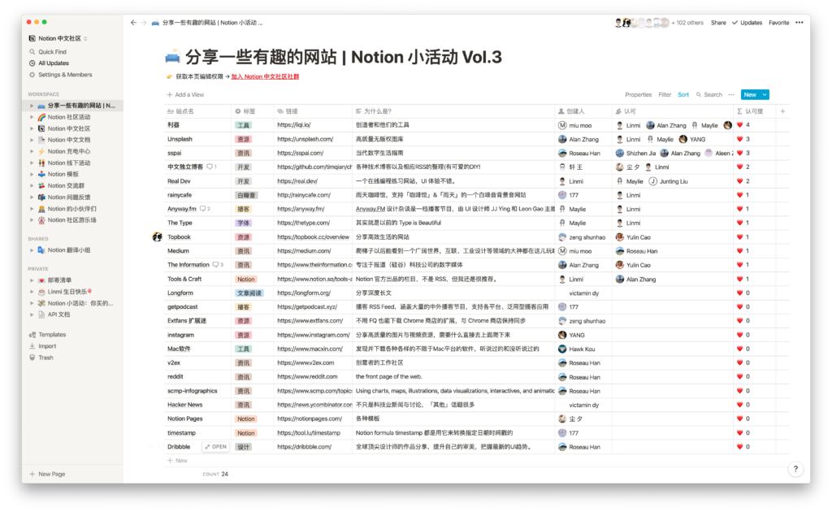The height and width of the screenshot is (512, 832).
Task: Expand the API 文档 page
Action: click(32, 315)
